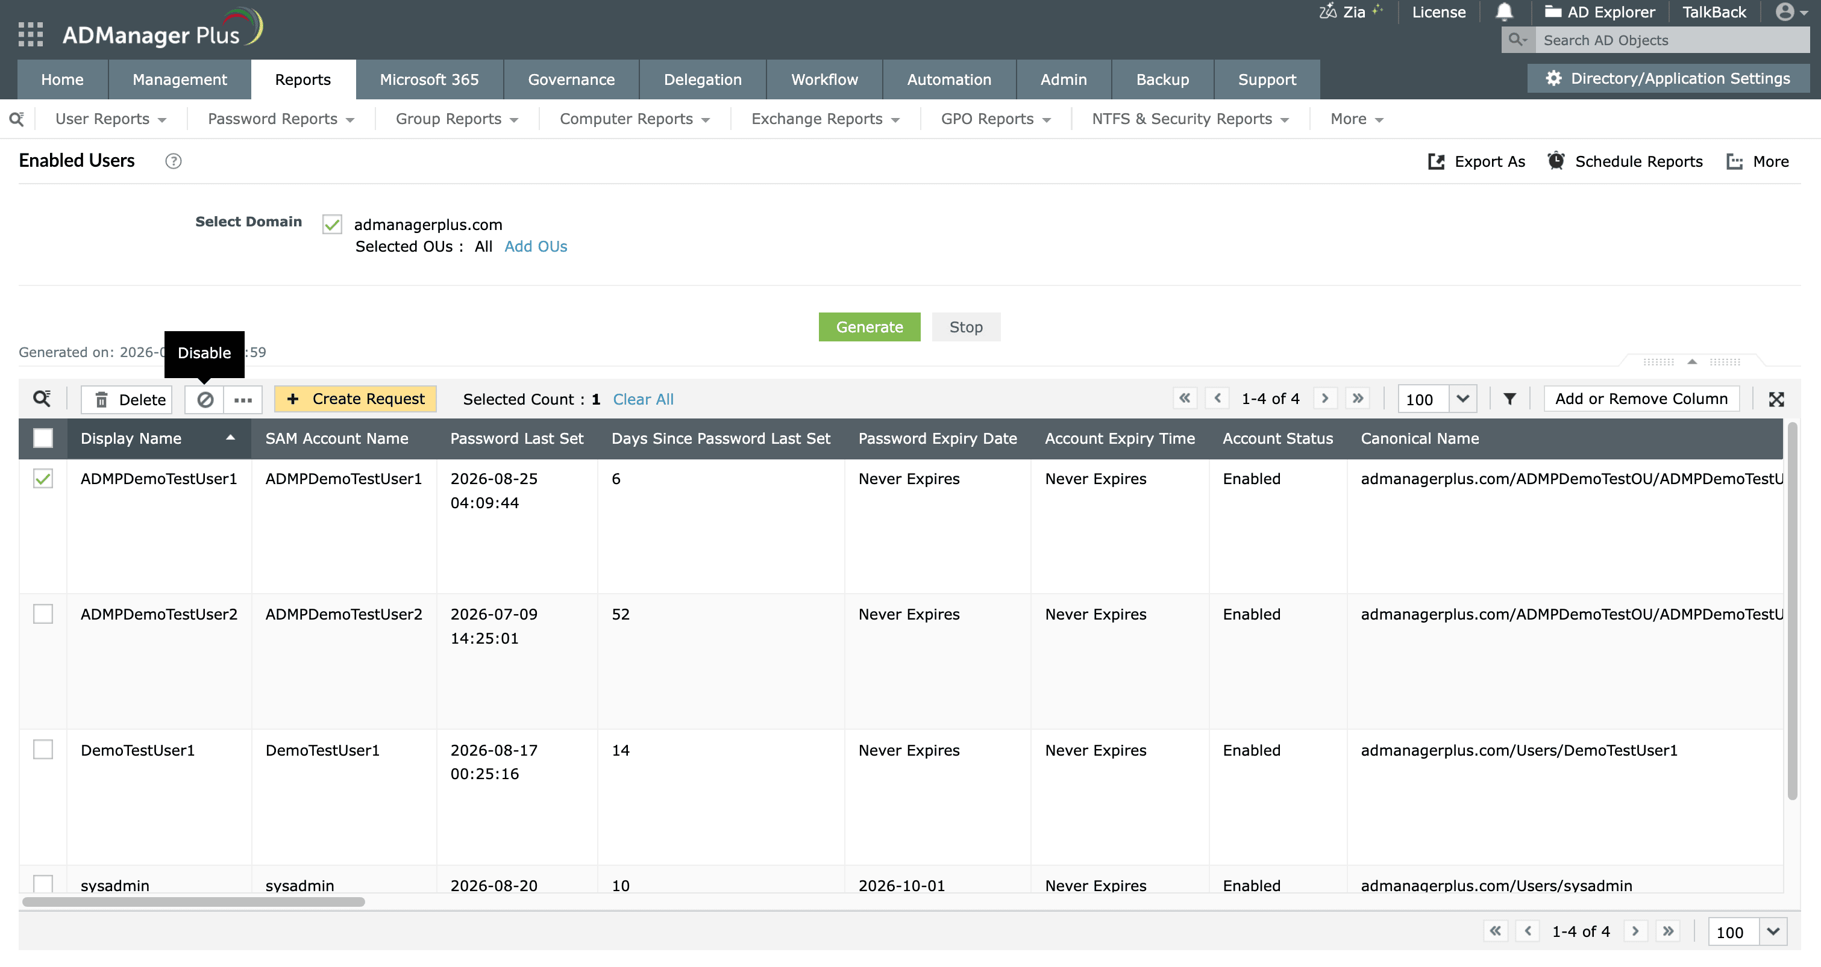Viewport: 1821px width, 967px height.
Task: Click the Disable user icon
Action: point(205,400)
